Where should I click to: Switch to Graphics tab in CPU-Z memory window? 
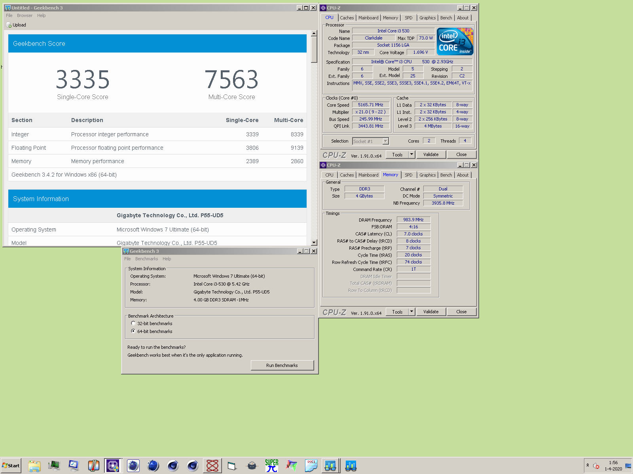(x=428, y=175)
